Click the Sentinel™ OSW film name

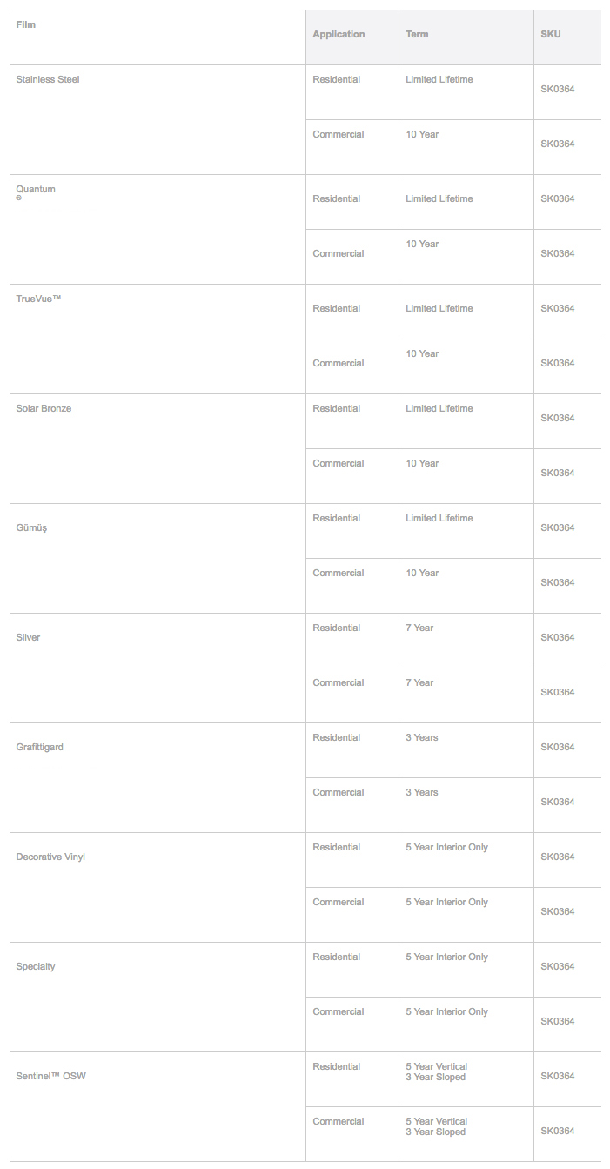click(50, 1076)
